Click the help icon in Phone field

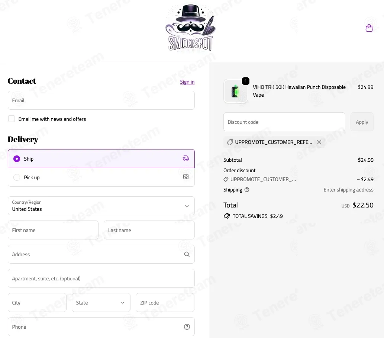(x=187, y=327)
